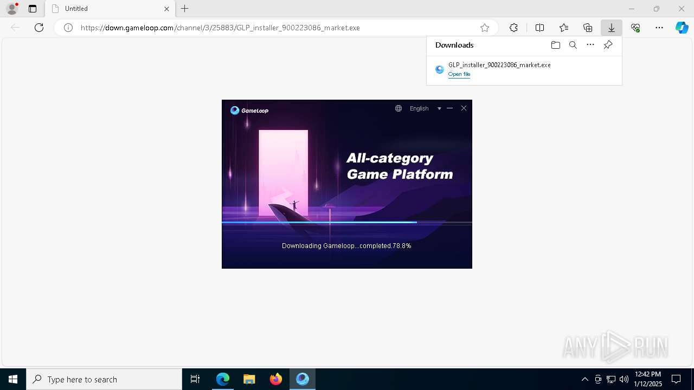This screenshot has height=390, width=694.
Task: Open more options in Downloads panel
Action: [590, 45]
